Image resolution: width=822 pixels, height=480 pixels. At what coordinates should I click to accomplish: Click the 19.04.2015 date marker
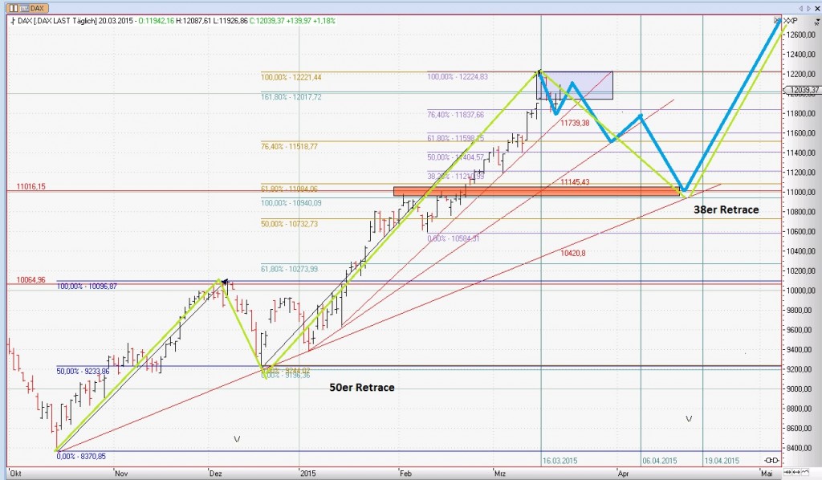721,461
